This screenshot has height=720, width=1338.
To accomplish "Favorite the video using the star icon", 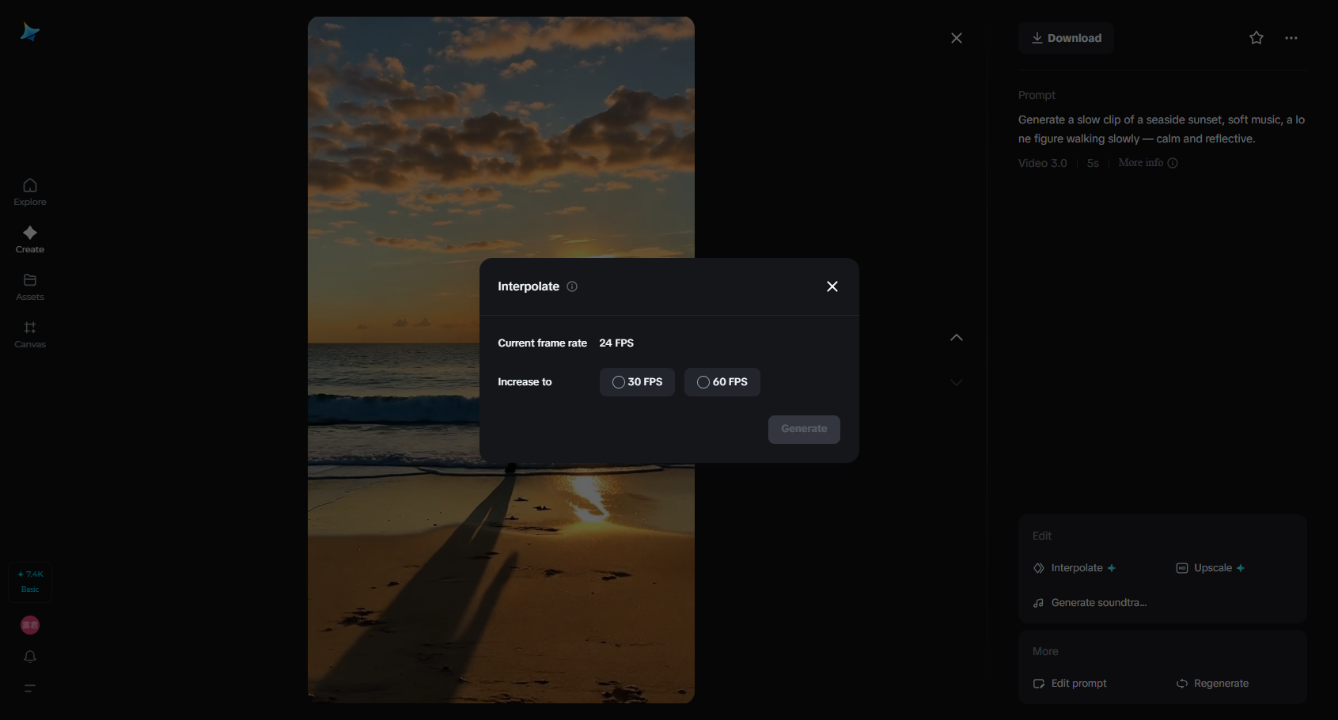I will (1257, 38).
